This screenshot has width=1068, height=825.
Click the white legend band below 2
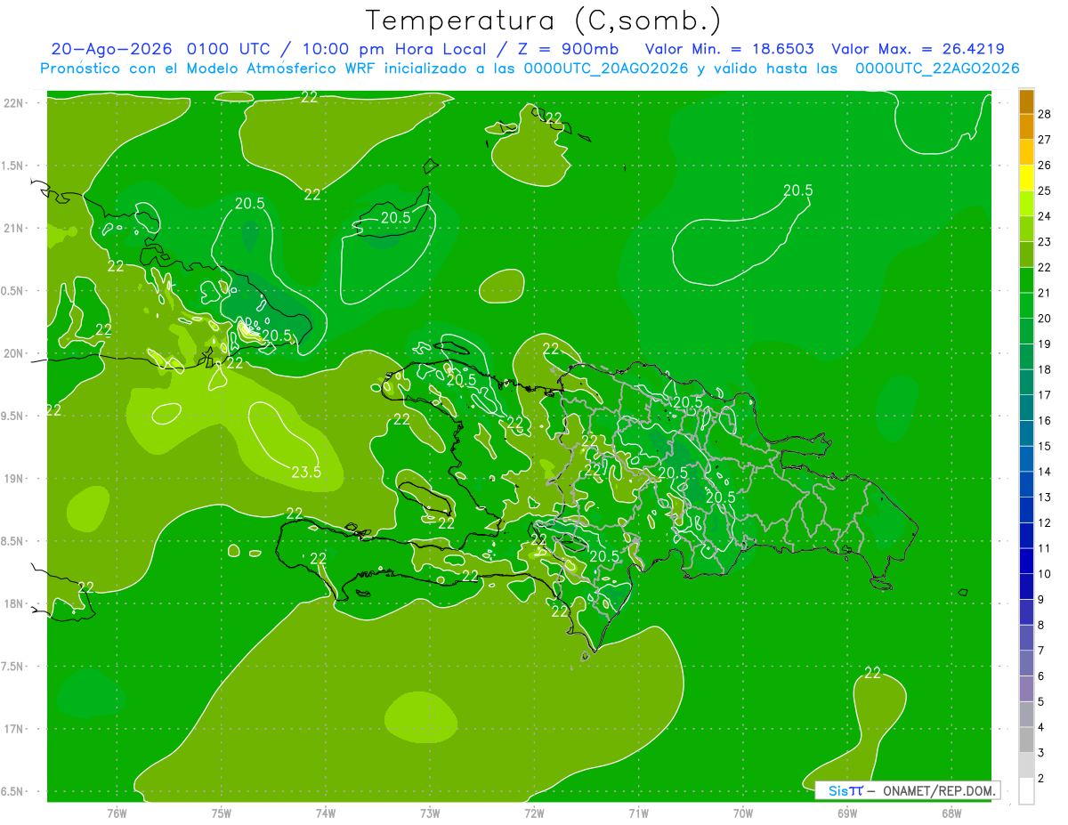tap(1026, 791)
